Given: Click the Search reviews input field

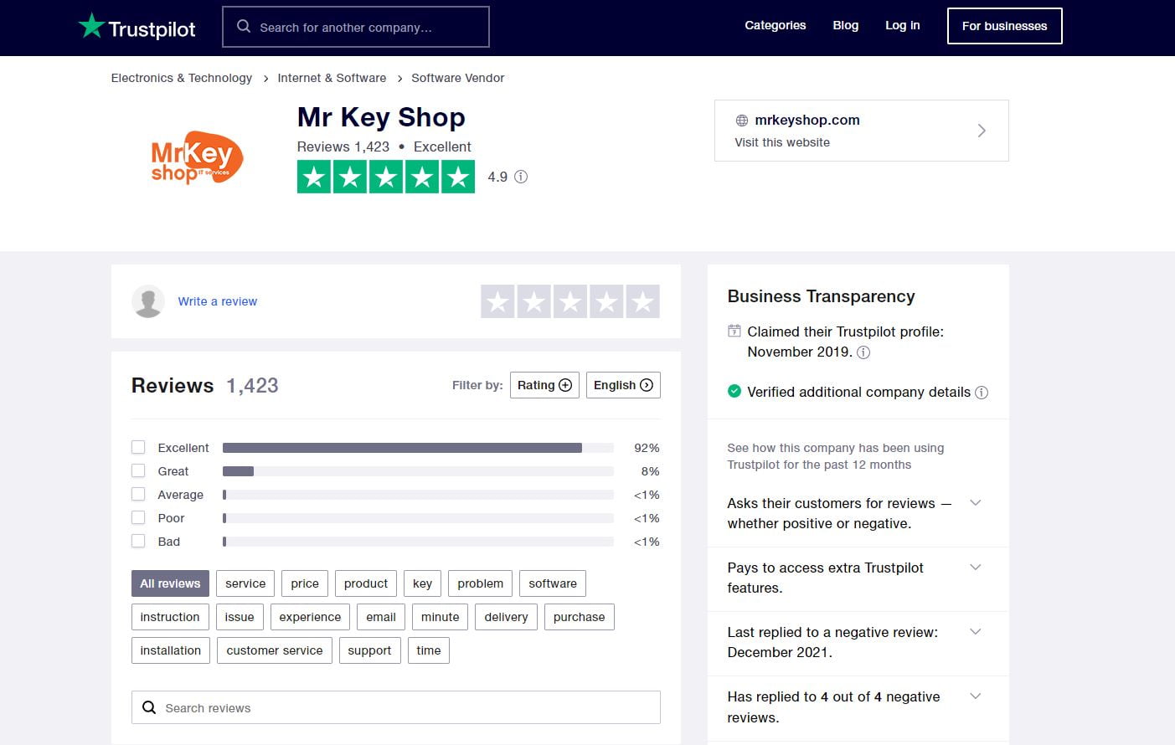Looking at the screenshot, I should (x=395, y=707).
